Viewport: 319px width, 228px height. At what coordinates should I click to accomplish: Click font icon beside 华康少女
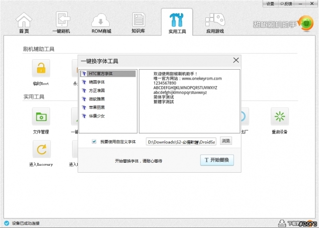tap(84, 116)
